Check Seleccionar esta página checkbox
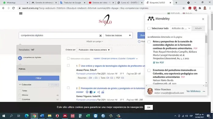Image resolution: width=213 pixels, height=119 pixels. click(68, 58)
